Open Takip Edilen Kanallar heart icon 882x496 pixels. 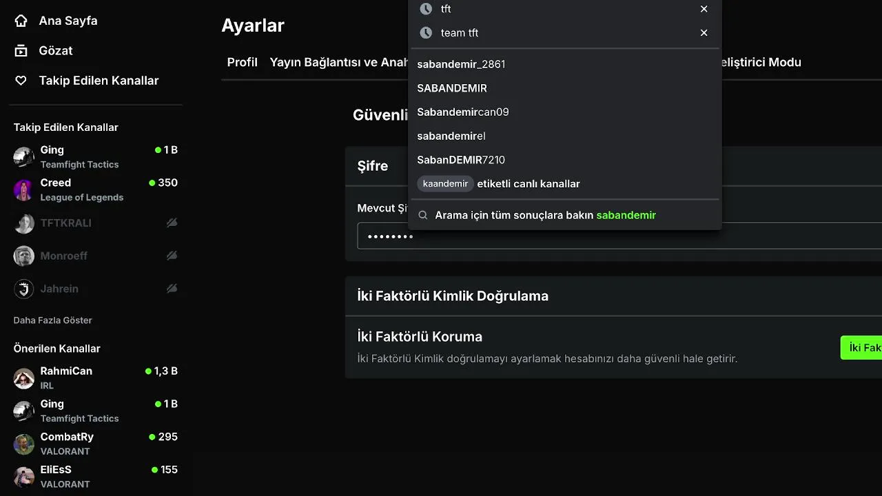21,81
